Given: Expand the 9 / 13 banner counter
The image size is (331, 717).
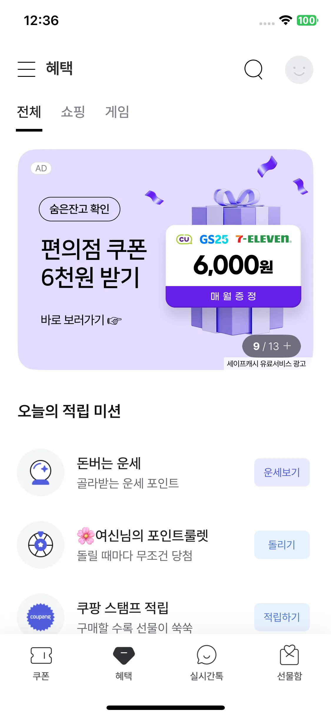Looking at the screenshot, I should [x=271, y=346].
